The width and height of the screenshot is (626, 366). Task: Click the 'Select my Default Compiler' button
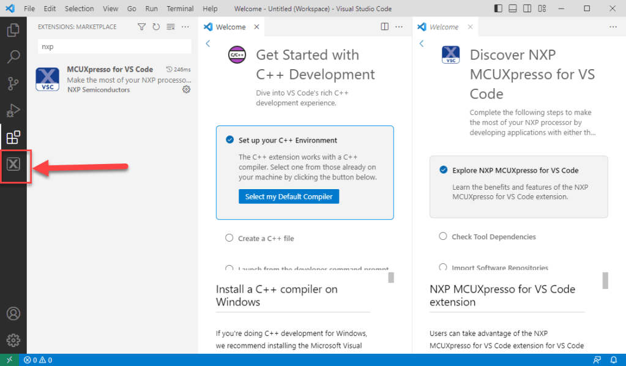pyautogui.click(x=289, y=196)
